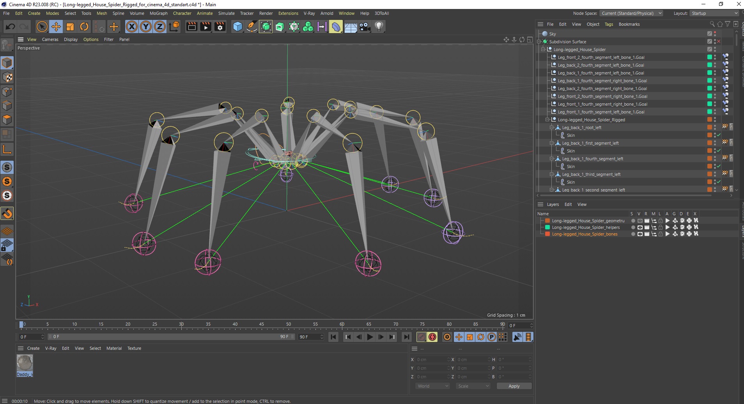The height and width of the screenshot is (404, 744).
Task: Click Long-legged_House_Spider_helpers green layer swatch
Action: 547,227
